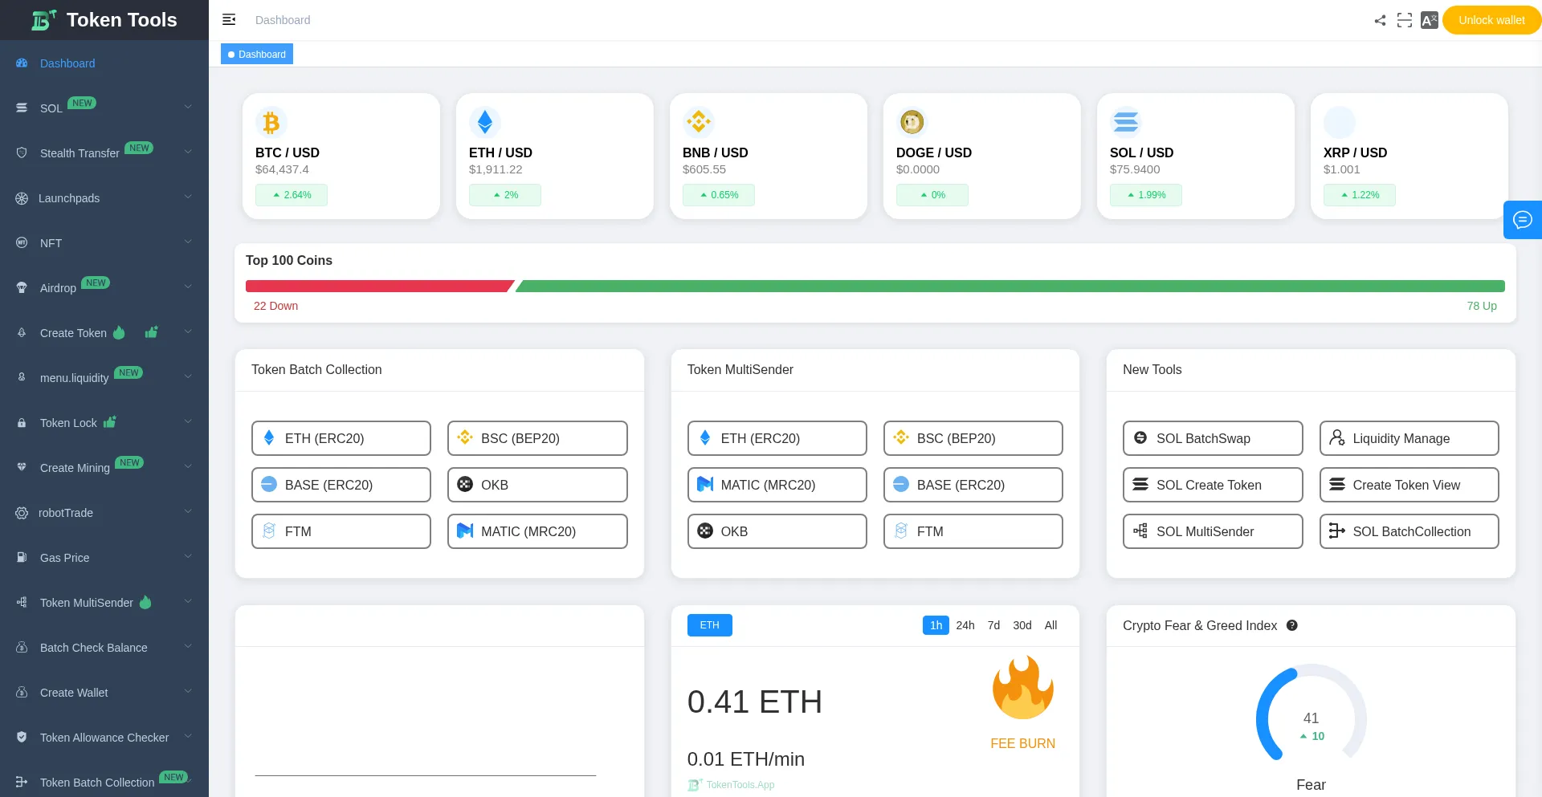Click the Fear & Greed help icon
Screen dimensions: 1542x797
point(1292,625)
